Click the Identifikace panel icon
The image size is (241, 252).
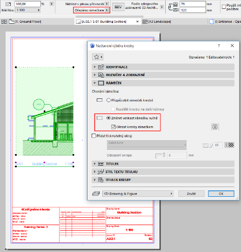[x=101, y=67]
